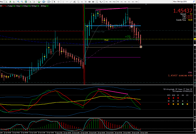Click the M15 red arrow in TDI dashboard
196x134 pixels.
(x=169, y=98)
